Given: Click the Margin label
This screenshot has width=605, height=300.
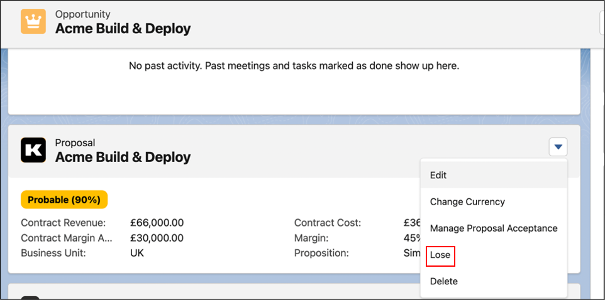Looking at the screenshot, I should 311,238.
